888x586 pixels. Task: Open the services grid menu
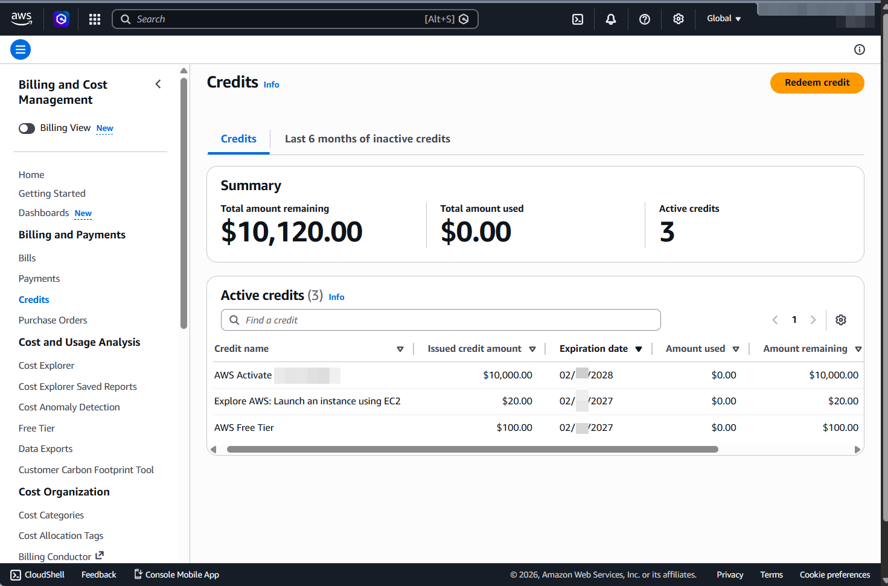(95, 19)
